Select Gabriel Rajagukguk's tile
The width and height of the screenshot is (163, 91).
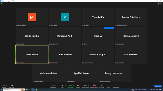(x=98, y=55)
